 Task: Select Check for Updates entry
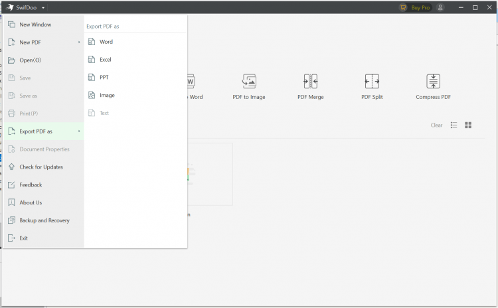44,167
